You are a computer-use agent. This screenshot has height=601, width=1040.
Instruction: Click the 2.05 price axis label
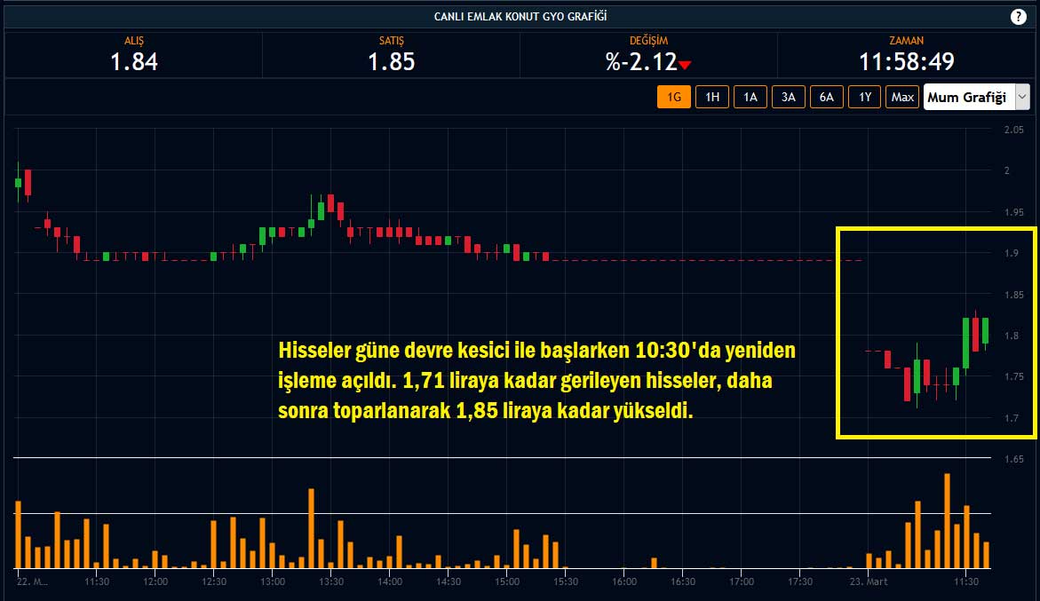point(1013,130)
